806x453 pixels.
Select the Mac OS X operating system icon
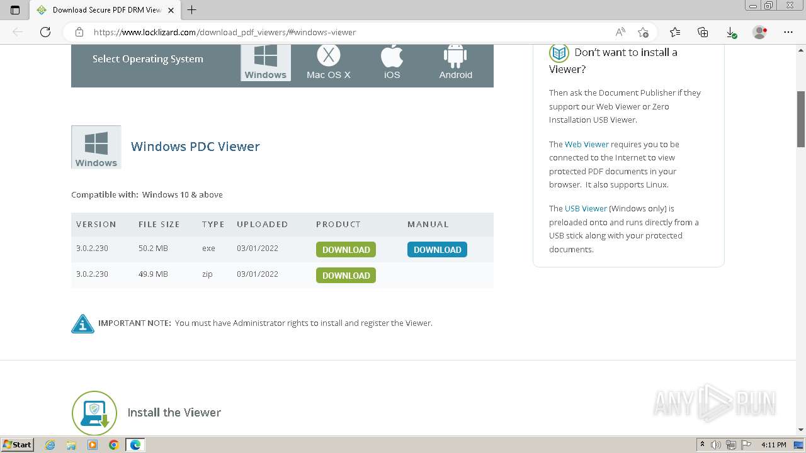click(328, 62)
